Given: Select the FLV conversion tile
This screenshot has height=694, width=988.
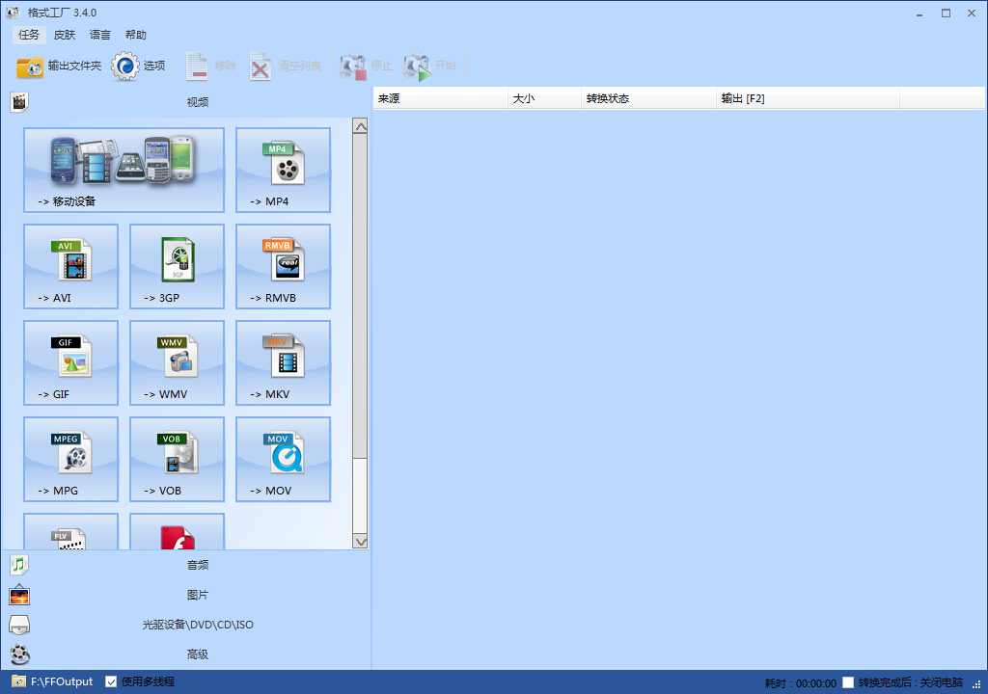Looking at the screenshot, I should [x=70, y=531].
